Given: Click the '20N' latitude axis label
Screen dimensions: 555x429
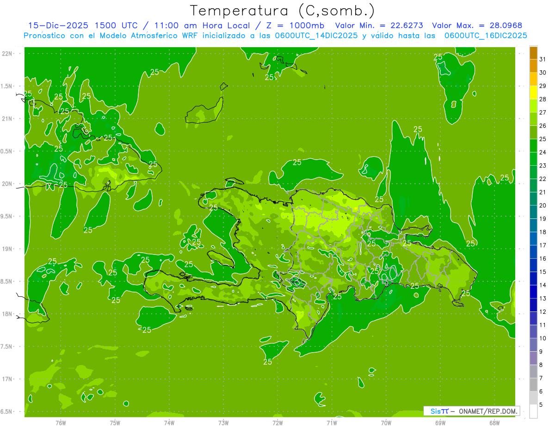Looking at the screenshot, I should tap(7, 184).
